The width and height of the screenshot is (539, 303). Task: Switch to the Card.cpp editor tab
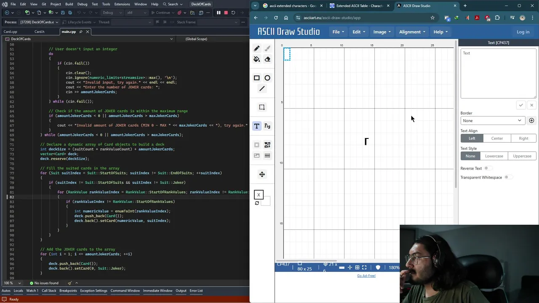pyautogui.click(x=11, y=32)
